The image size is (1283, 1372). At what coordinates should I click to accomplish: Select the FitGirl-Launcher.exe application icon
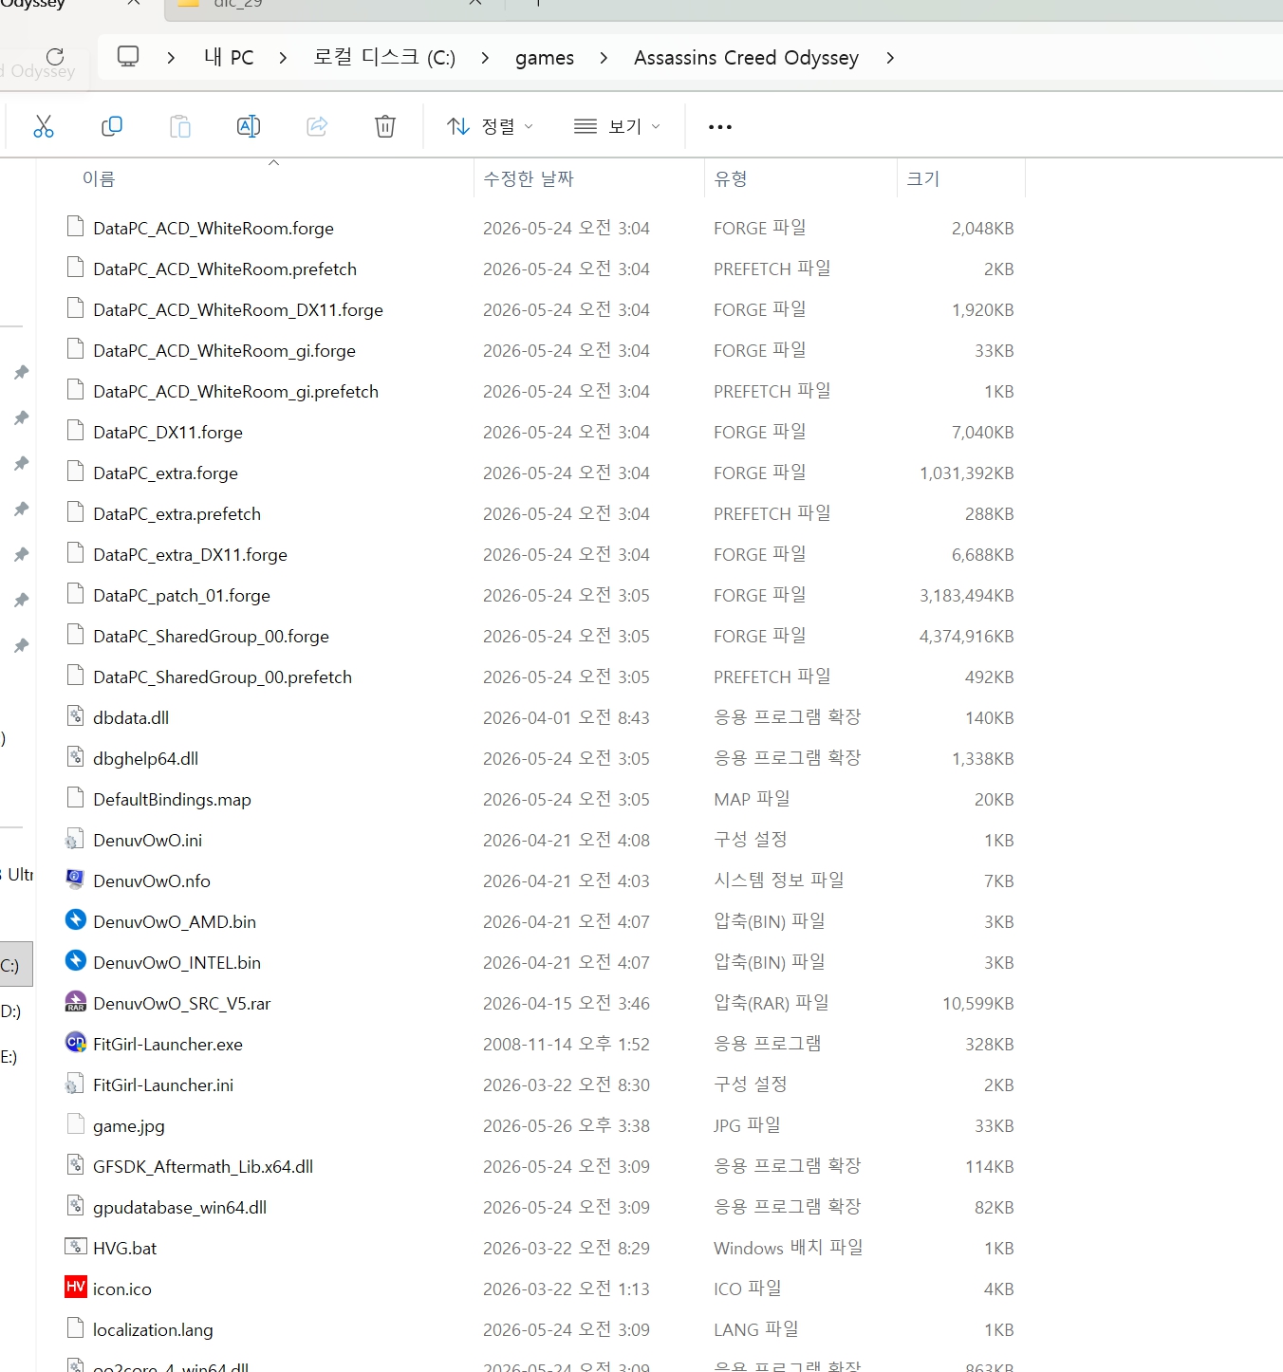click(x=76, y=1043)
